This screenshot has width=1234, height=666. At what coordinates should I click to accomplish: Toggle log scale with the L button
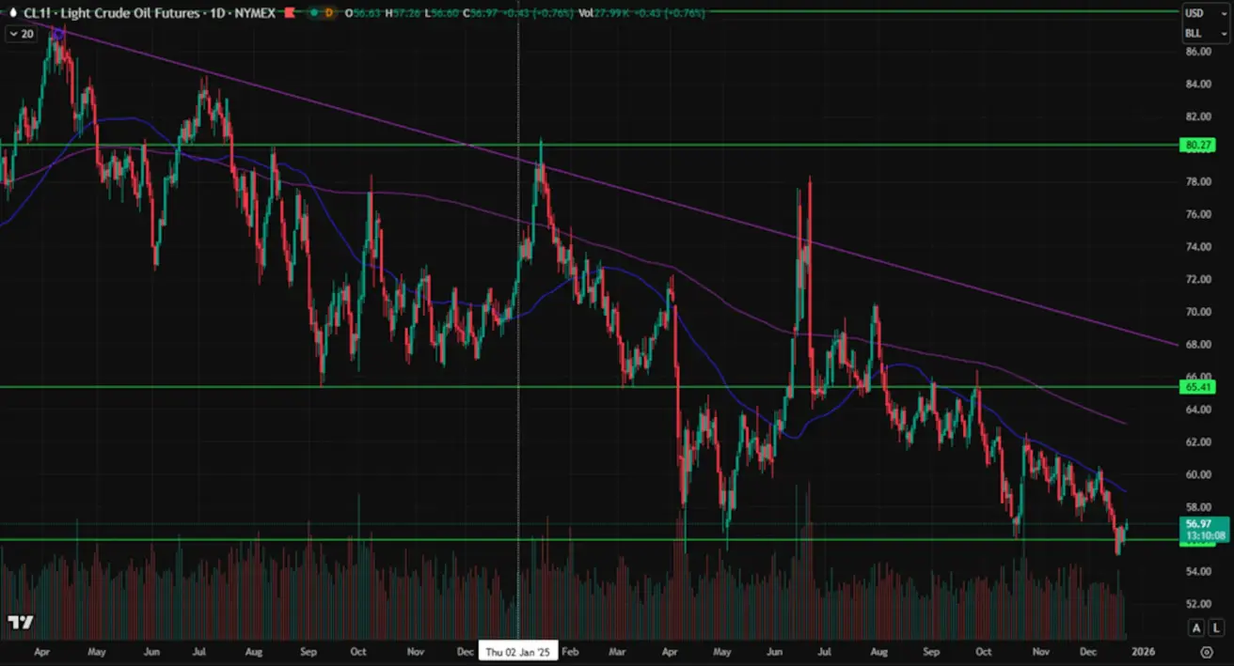coord(1216,627)
